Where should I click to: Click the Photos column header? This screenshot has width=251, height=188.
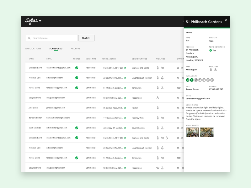[77, 59]
